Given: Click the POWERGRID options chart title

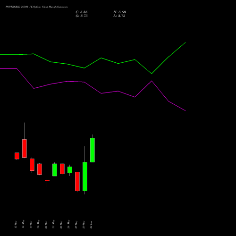Looking at the screenshot, I should [36, 7].
